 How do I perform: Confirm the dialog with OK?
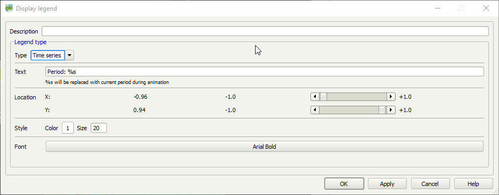344,183
